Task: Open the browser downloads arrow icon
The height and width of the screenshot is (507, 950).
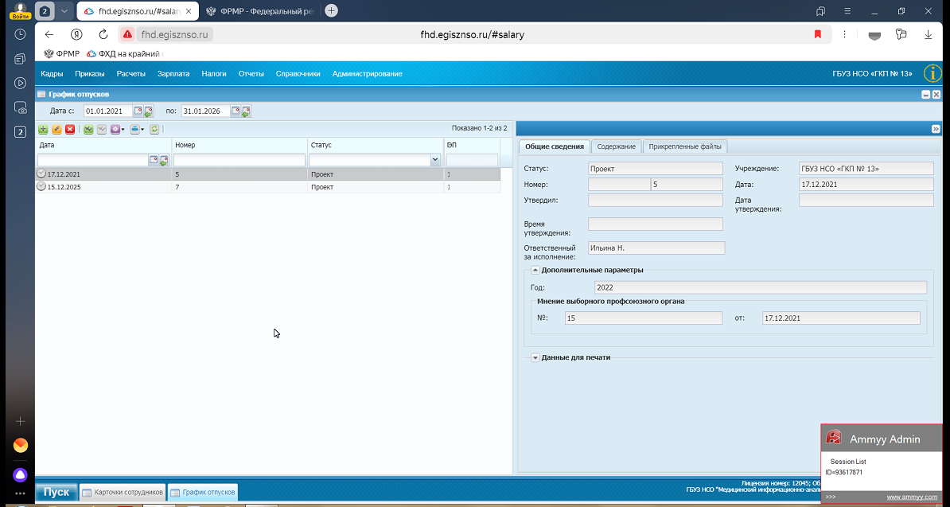Action: (x=928, y=34)
